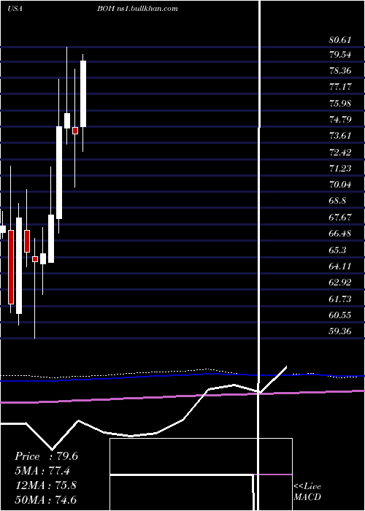Viewport: 365px width, 511px height.
Task: Click the 75.98 price axis label
Action: click(x=340, y=103)
